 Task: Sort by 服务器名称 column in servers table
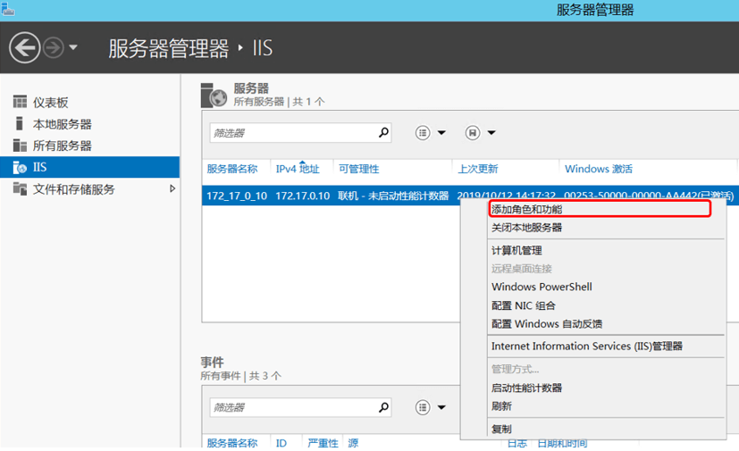[232, 169]
